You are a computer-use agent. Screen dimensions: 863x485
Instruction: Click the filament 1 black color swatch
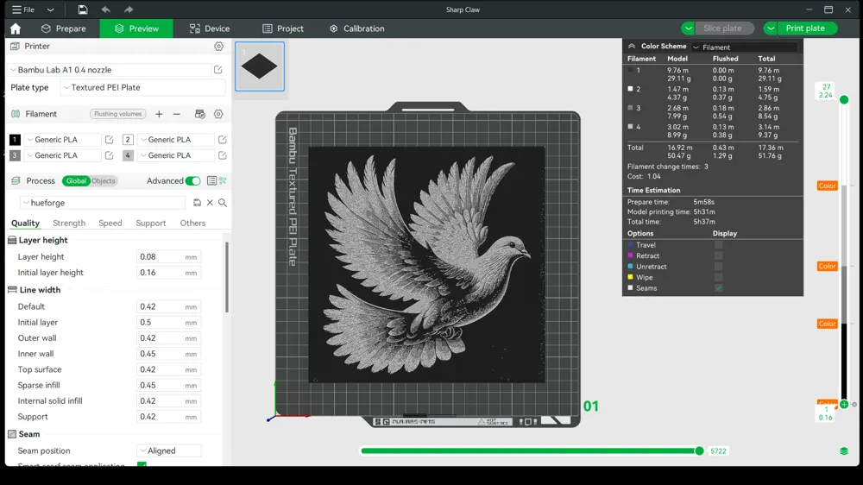[15, 140]
